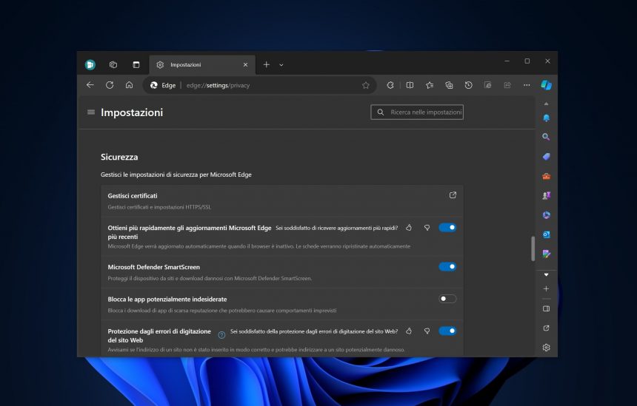The height and width of the screenshot is (406, 637).
Task: Expand the sidebar's downward arrow
Action: coord(547,275)
